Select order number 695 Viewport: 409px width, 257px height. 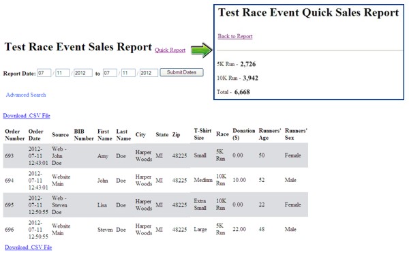pos(9,205)
